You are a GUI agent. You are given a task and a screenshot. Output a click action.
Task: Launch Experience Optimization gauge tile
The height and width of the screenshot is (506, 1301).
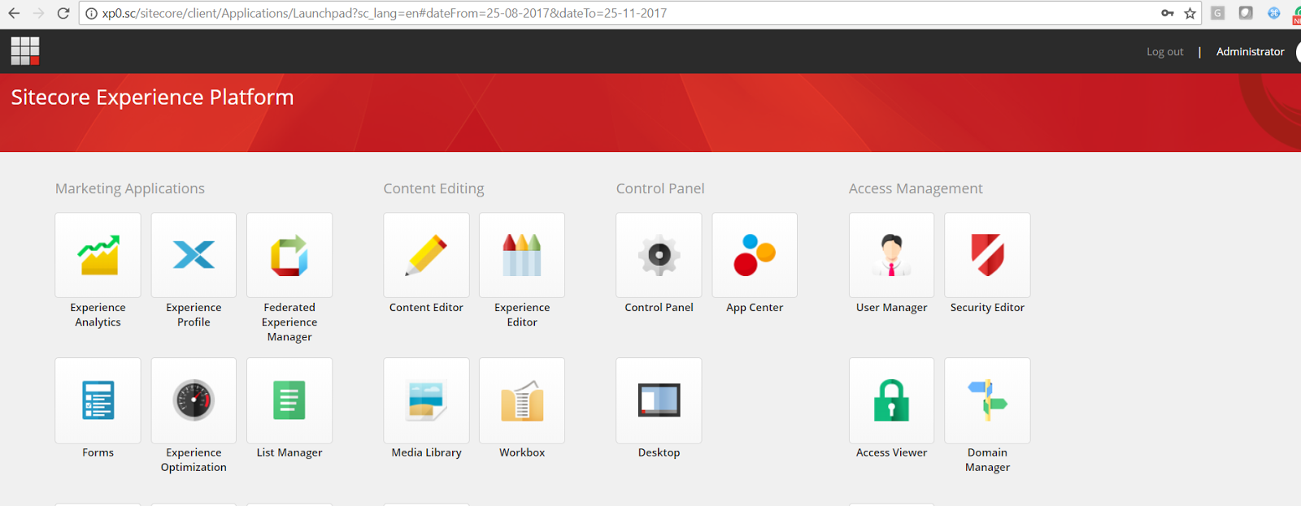(x=194, y=400)
